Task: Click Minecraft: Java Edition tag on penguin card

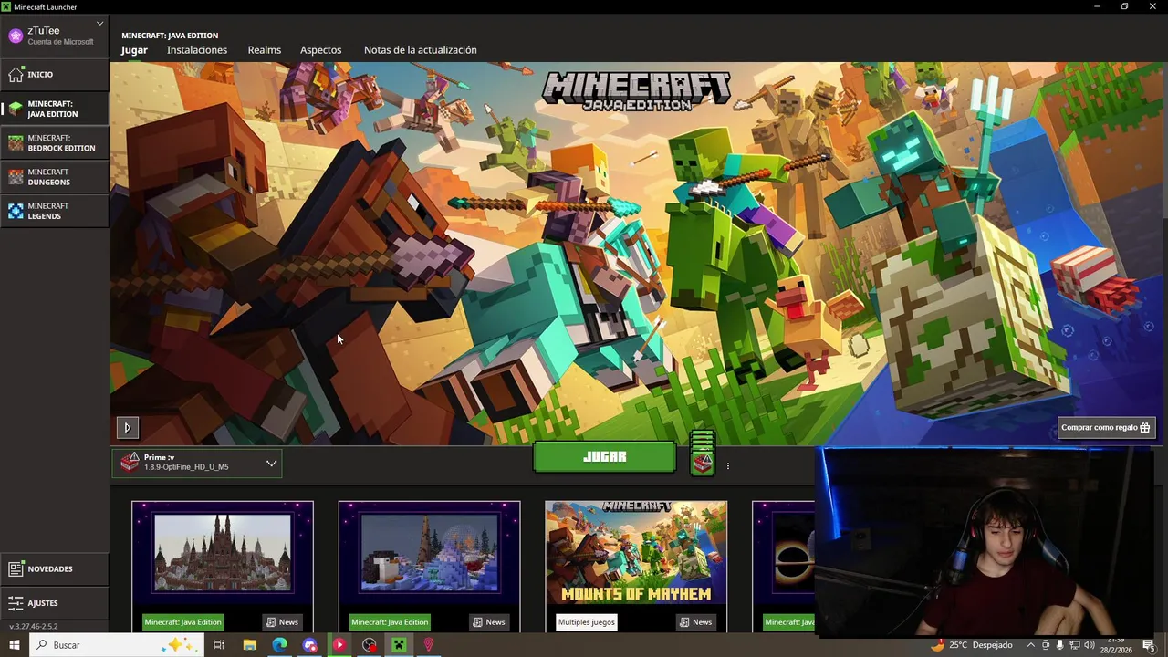Action: [390, 622]
